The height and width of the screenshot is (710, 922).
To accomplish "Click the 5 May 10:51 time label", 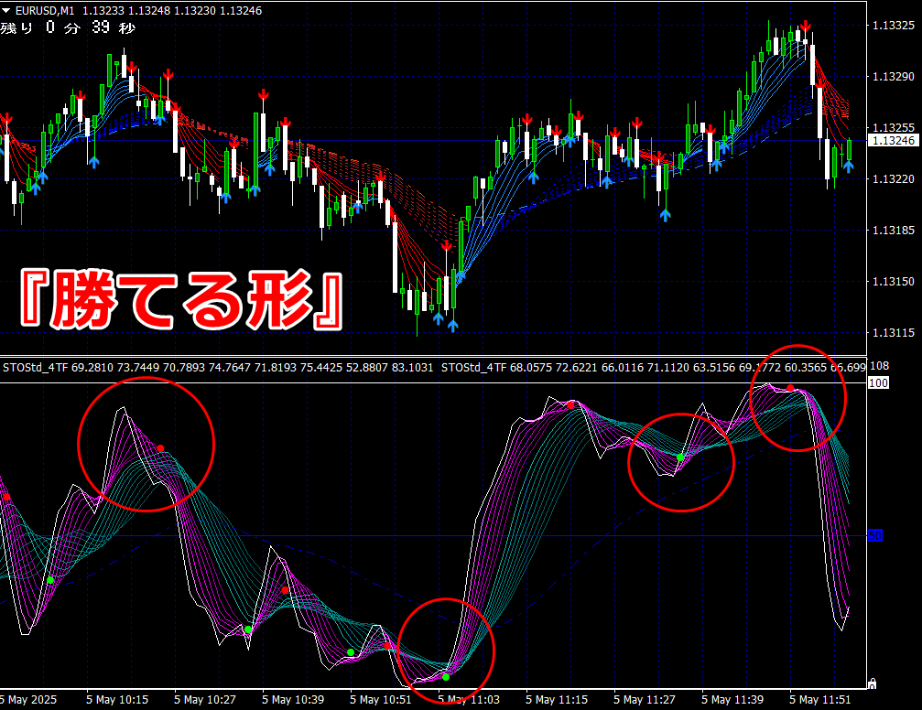I will pyautogui.click(x=381, y=699).
